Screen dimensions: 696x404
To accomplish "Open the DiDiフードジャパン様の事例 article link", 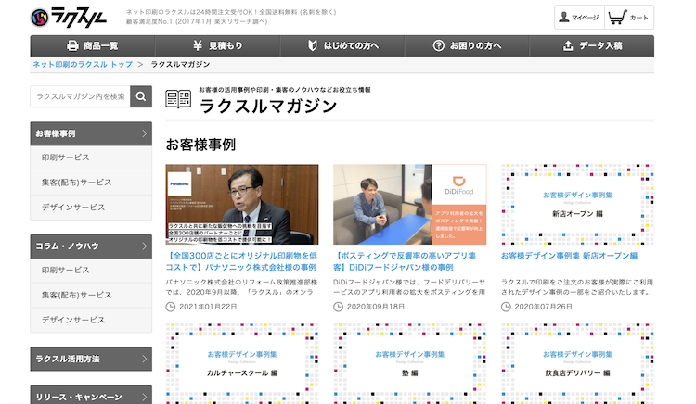I will click(x=405, y=261).
